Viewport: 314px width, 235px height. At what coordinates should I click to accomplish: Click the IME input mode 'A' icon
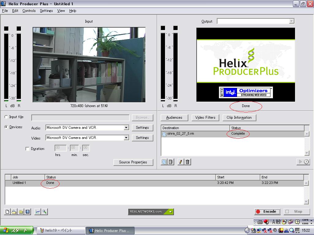click(x=274, y=222)
